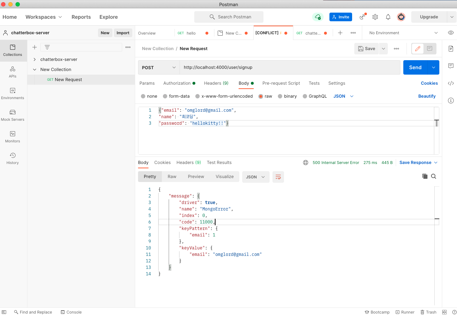457x315 pixels.
Task: Open the response JSON format dropdown
Action: click(x=256, y=177)
